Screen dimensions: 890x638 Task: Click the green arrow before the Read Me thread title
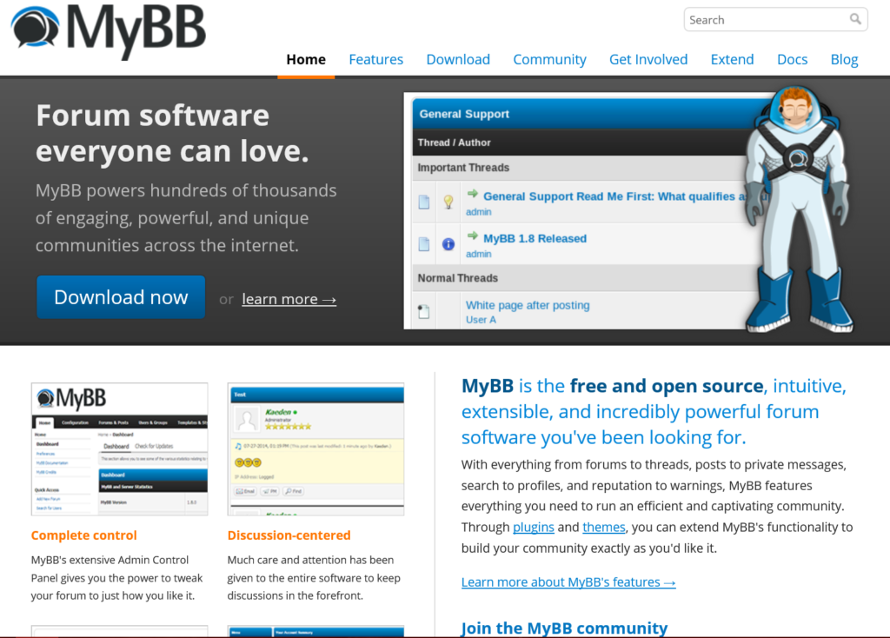pos(474,196)
